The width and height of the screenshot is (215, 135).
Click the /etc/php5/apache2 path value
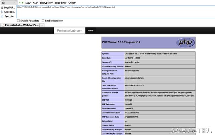pos(132,71)
